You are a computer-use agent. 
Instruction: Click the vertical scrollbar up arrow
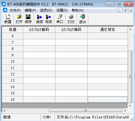pos(130,29)
